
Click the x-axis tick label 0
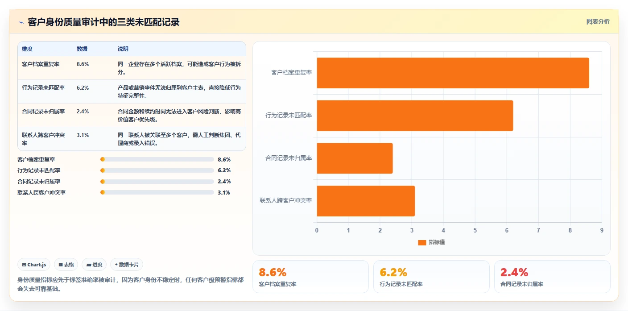tap(317, 230)
